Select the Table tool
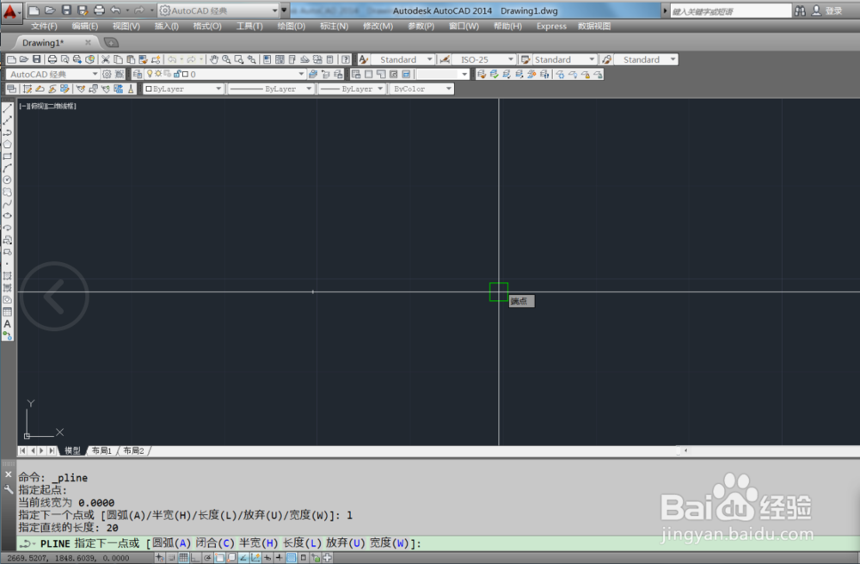The height and width of the screenshot is (564, 860). 7,312
